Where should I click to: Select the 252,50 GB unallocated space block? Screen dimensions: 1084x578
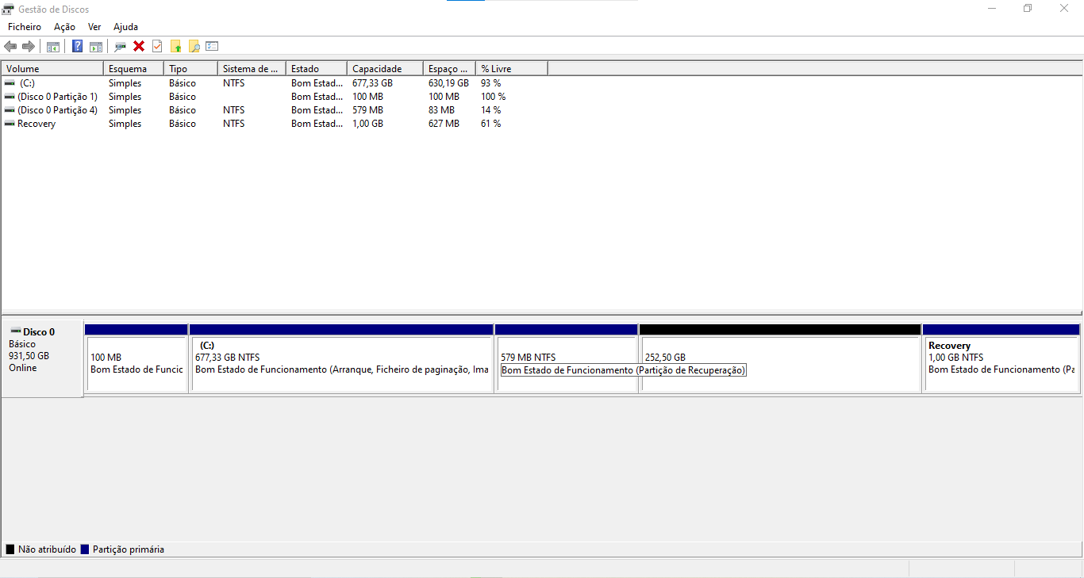779,365
